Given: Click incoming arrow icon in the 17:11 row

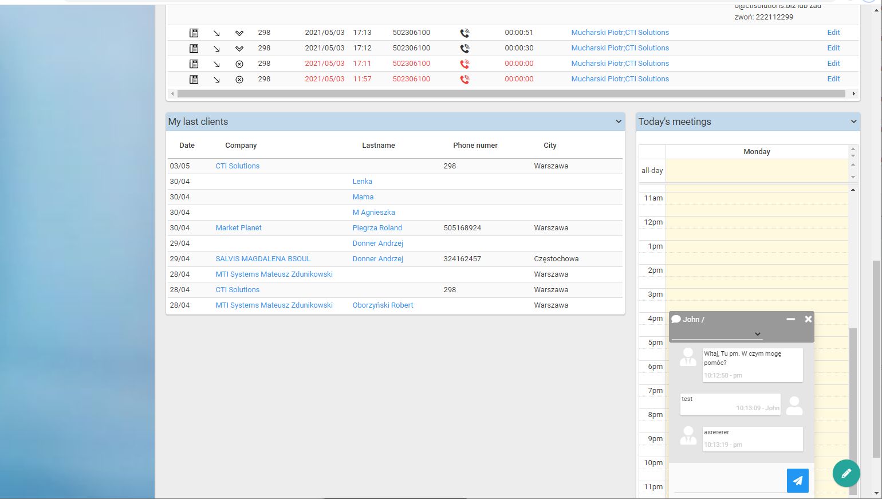Looking at the screenshot, I should [216, 64].
